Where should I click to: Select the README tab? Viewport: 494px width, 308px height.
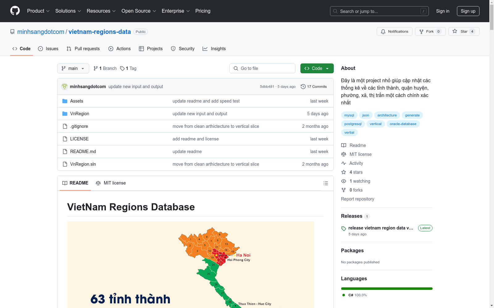(x=75, y=183)
